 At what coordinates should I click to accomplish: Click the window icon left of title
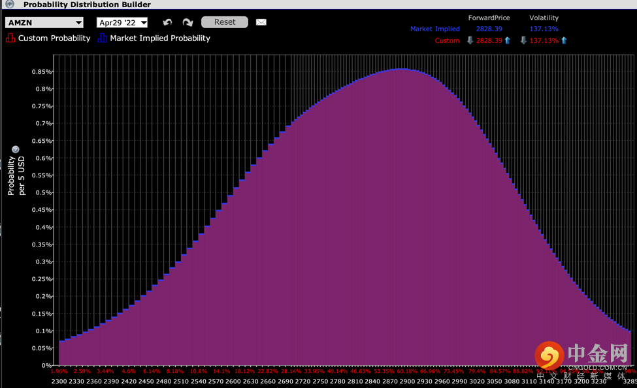point(9,5)
